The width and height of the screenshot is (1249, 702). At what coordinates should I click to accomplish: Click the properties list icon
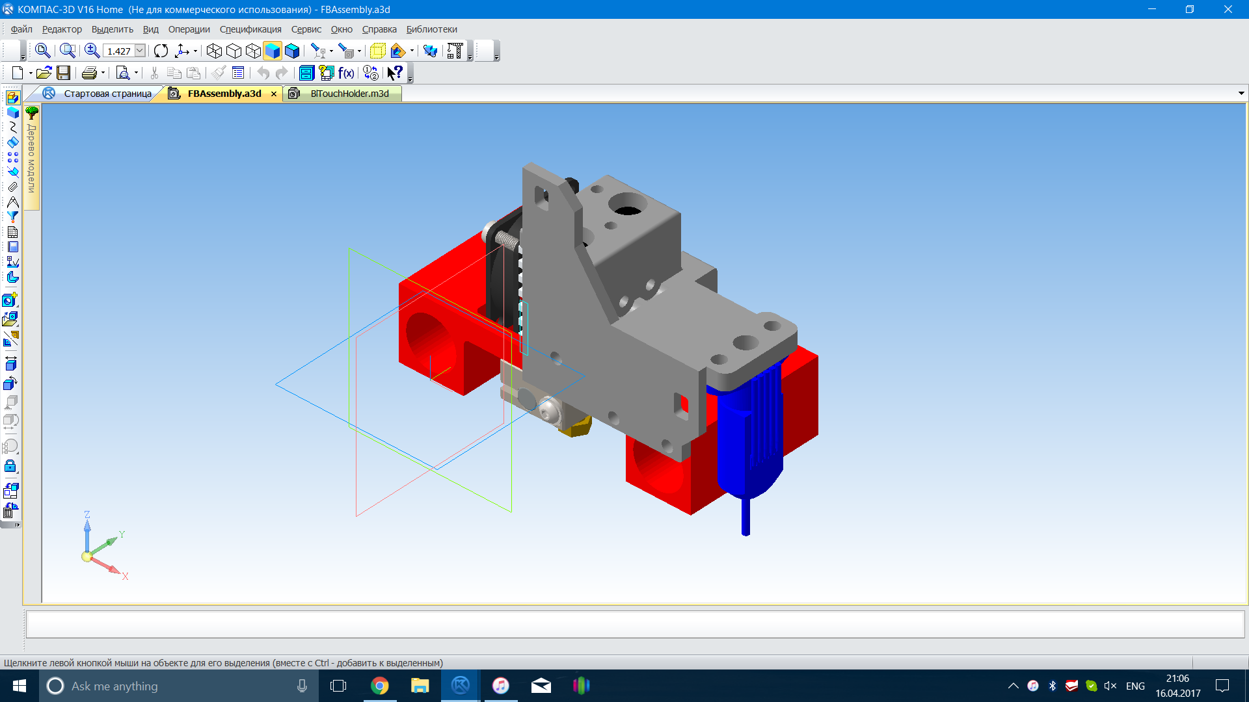[238, 73]
